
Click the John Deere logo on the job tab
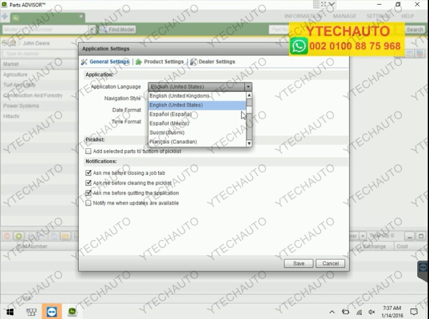point(16,18)
